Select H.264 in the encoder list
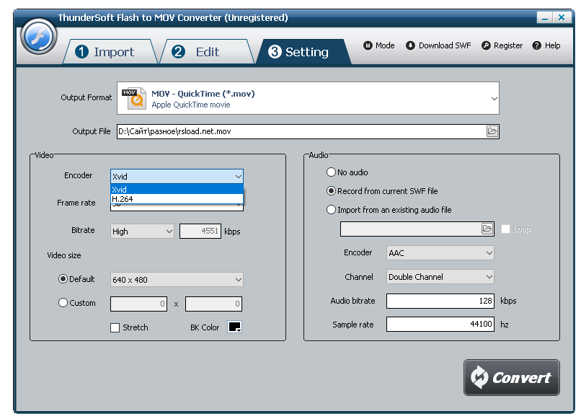 coord(177,199)
